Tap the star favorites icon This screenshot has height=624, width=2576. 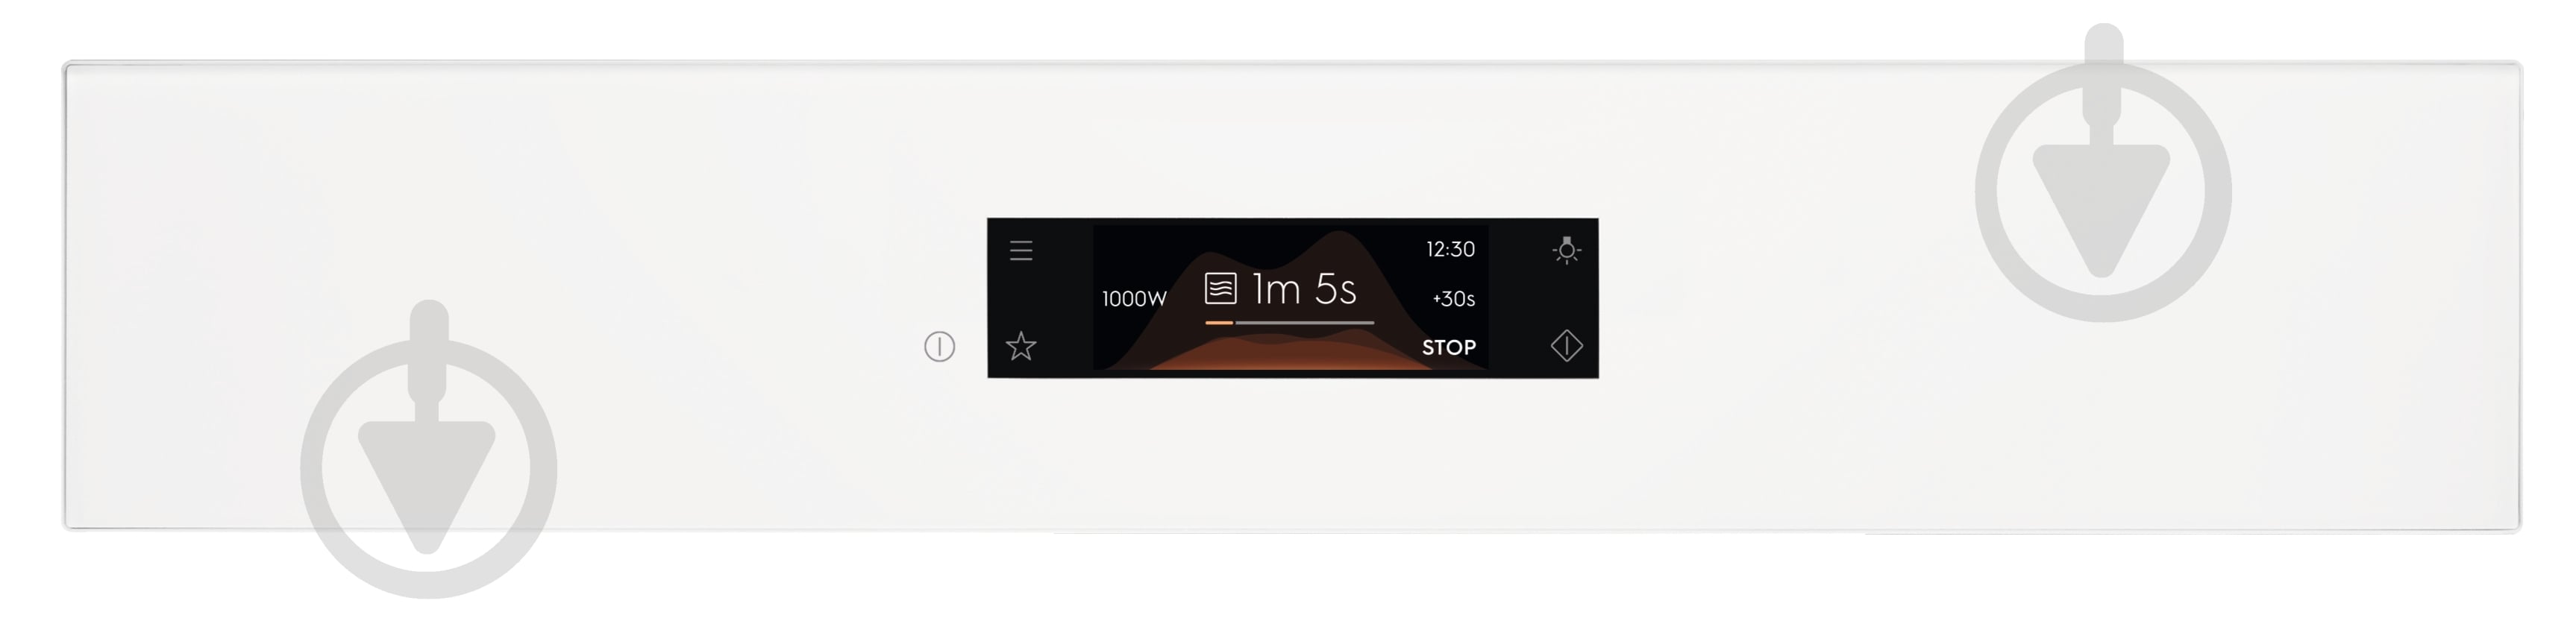pos(1021,347)
